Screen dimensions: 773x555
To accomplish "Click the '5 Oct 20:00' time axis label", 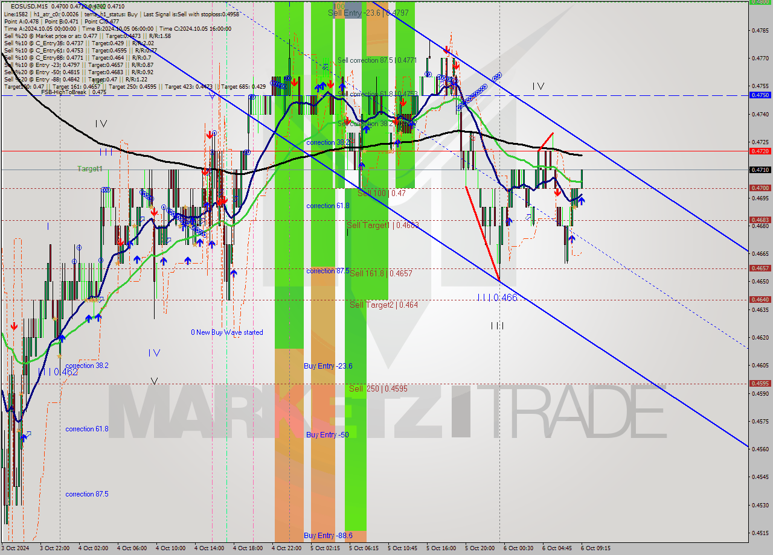I will point(480,548).
